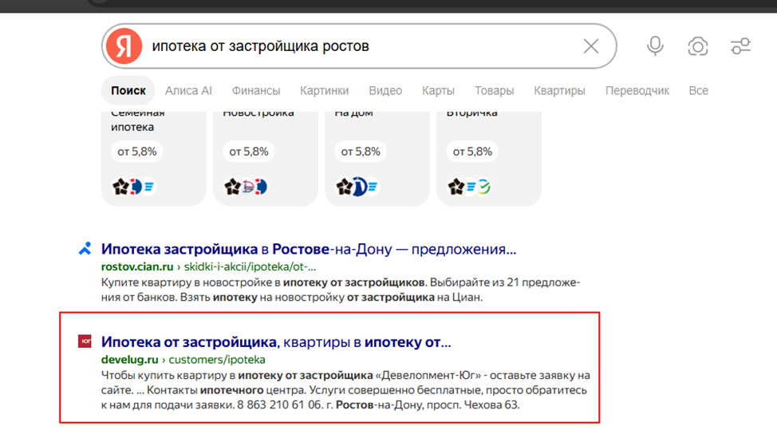
Task: Open the Финансы tab
Action: click(256, 91)
